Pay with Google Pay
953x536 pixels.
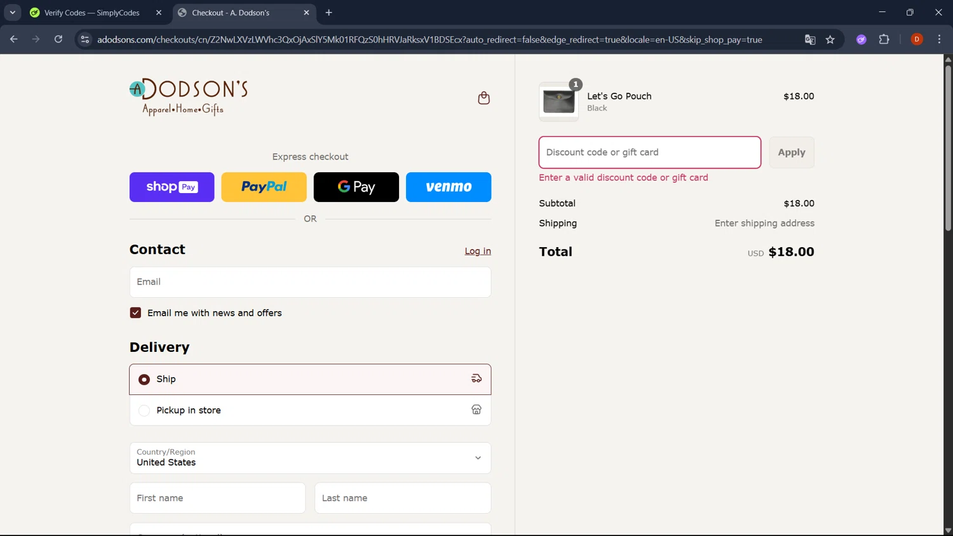point(356,187)
